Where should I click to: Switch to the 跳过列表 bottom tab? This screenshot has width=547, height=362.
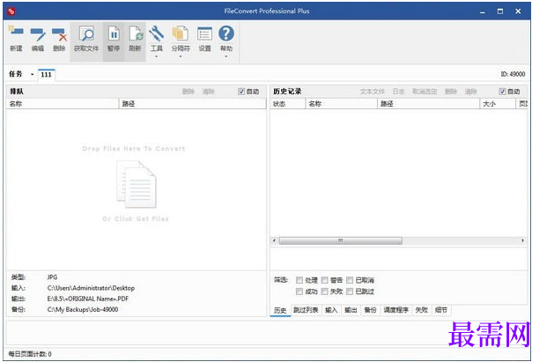click(306, 310)
